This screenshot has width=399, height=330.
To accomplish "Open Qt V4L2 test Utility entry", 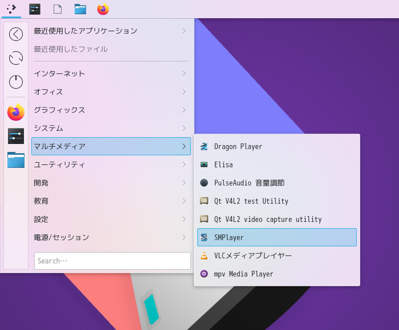I will (277, 201).
